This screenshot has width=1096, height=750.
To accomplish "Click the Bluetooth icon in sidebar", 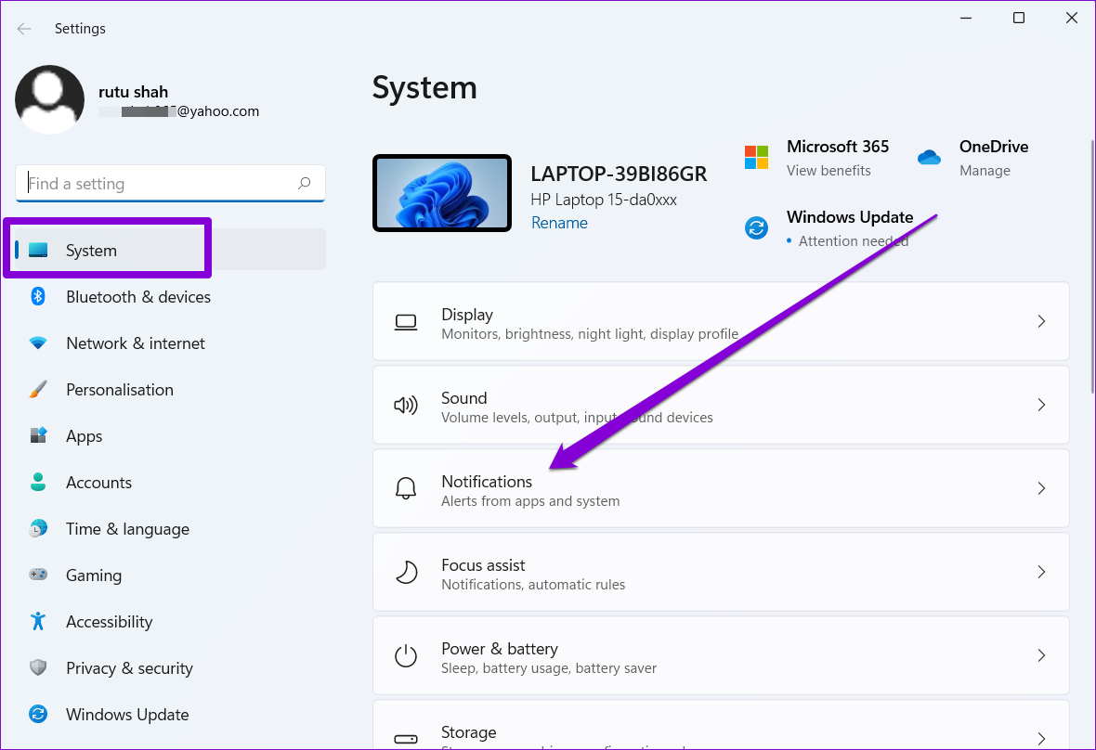I will pyautogui.click(x=38, y=296).
